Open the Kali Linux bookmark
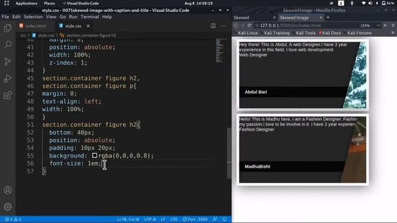397x223 pixels. [246, 33]
